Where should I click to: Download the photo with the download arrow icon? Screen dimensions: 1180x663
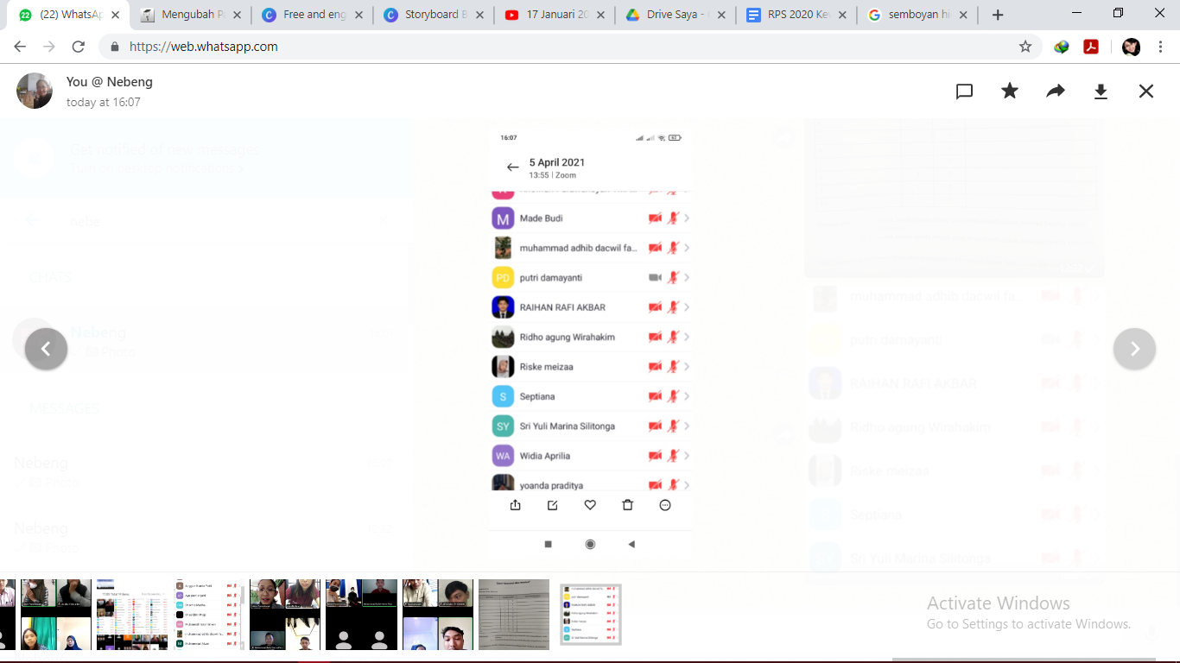[x=1101, y=92]
